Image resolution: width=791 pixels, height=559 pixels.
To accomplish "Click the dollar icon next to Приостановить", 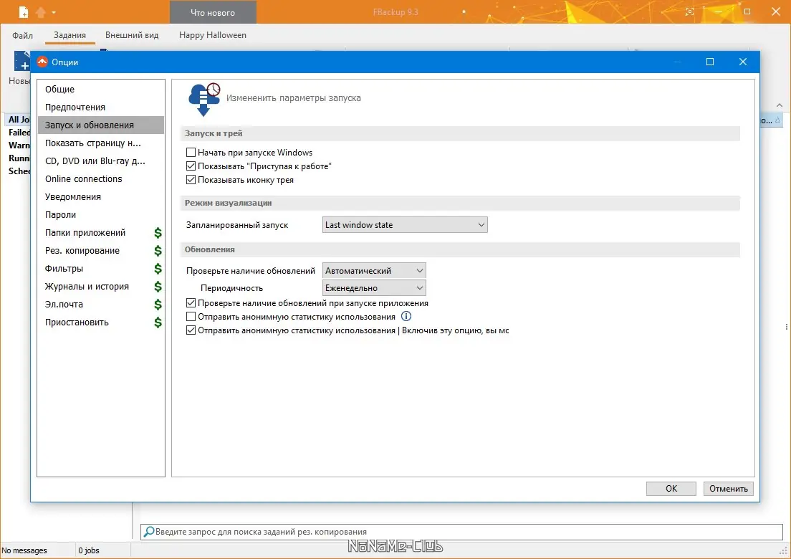I will click(158, 322).
